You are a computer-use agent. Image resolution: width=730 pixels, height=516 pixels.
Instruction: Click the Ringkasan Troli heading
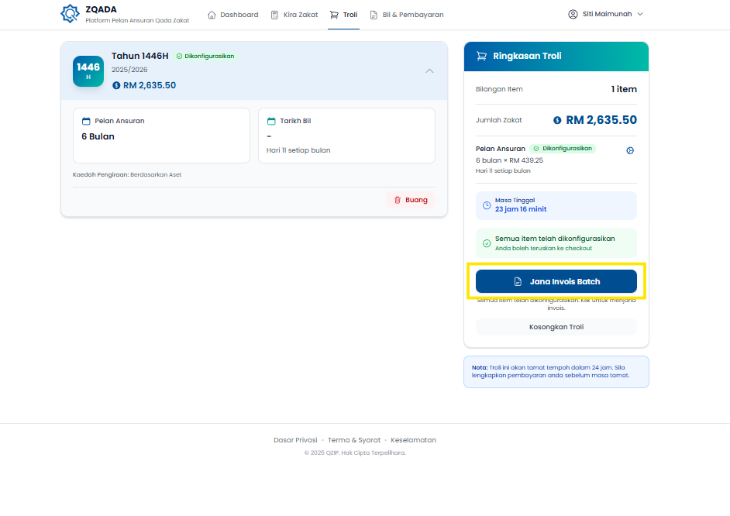tap(527, 56)
